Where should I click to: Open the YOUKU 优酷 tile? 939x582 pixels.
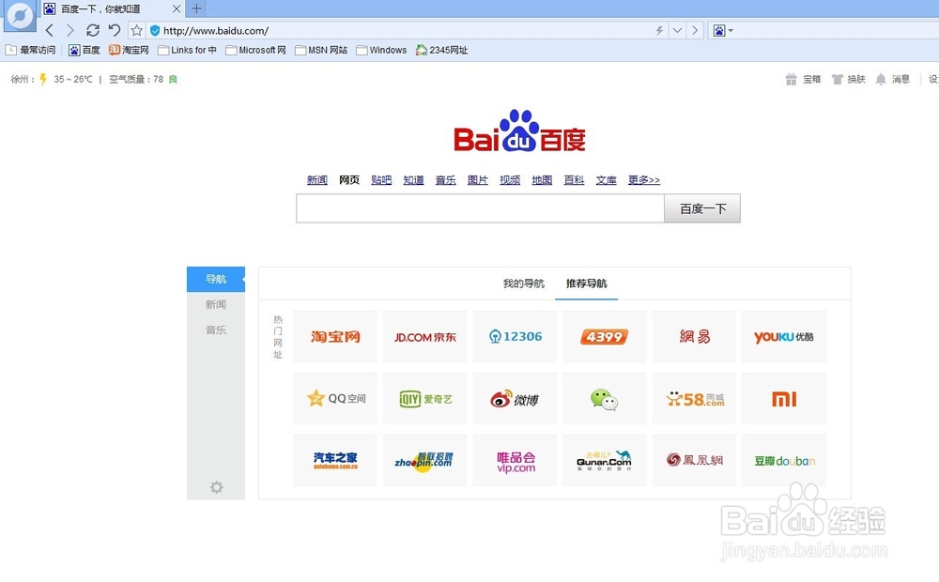[x=784, y=336]
